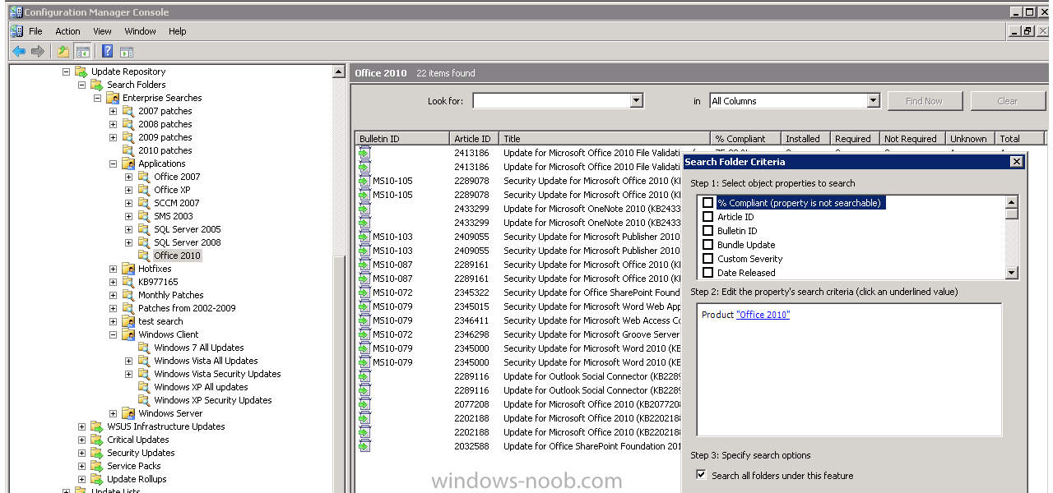Collapse the Applications node

point(113,164)
